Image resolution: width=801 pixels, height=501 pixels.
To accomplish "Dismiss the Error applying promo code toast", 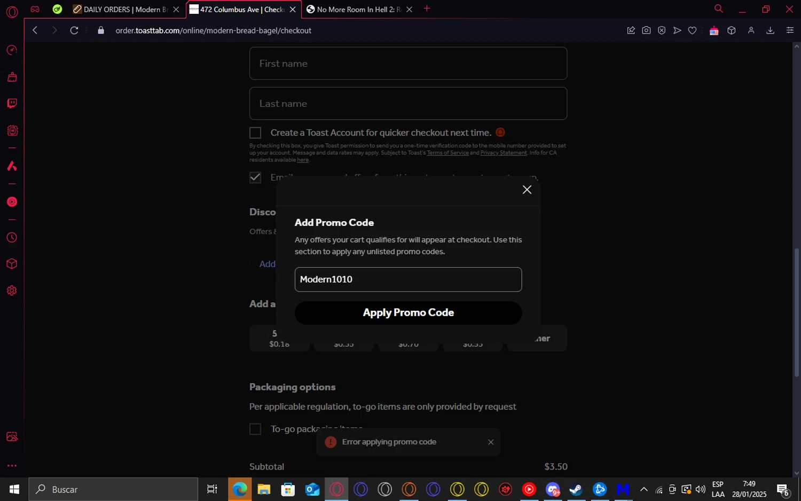I will click(491, 442).
